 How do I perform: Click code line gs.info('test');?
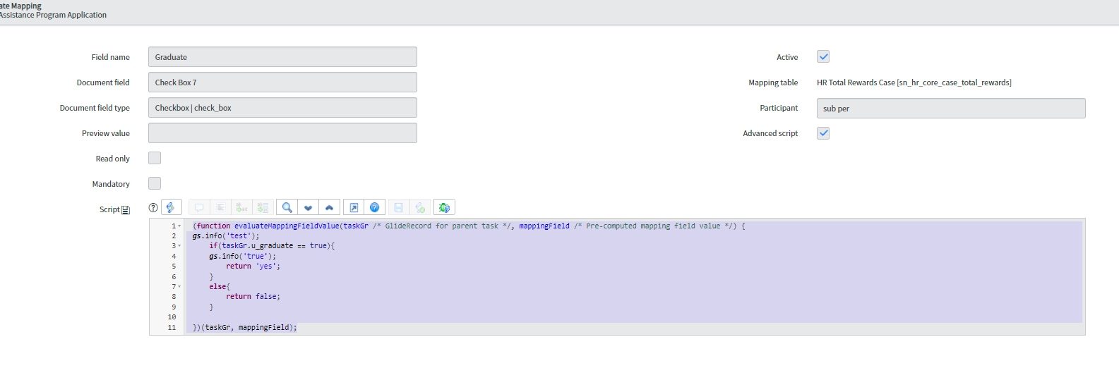226,236
